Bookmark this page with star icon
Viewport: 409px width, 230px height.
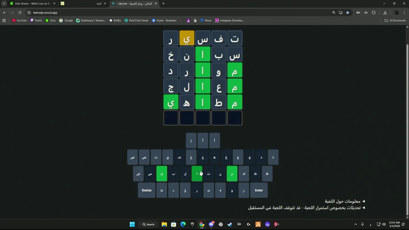(x=348, y=12)
